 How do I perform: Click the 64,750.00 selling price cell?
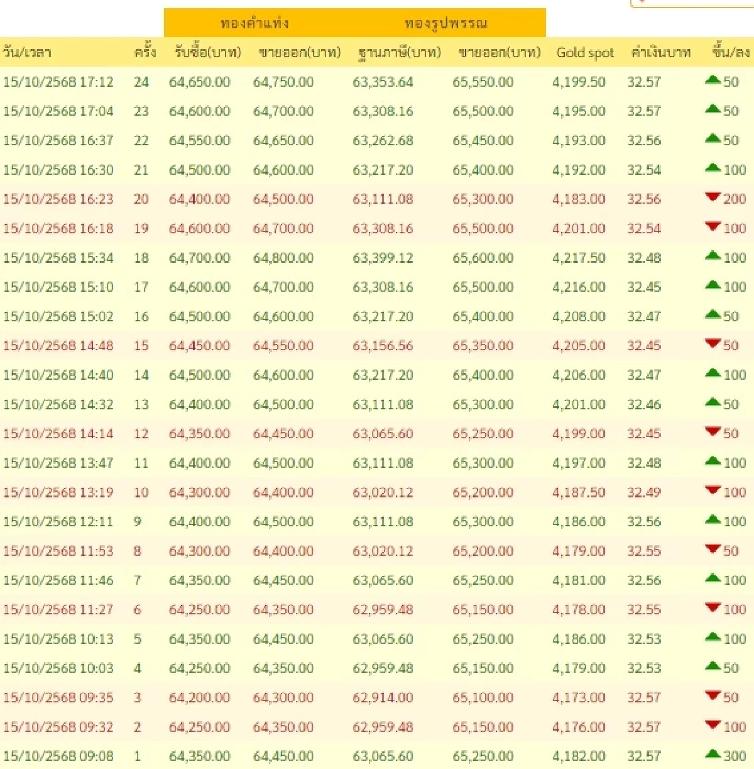pos(283,82)
